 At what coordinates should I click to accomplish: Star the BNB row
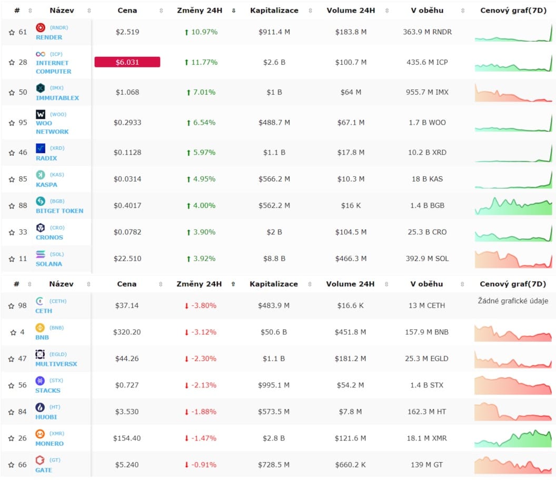coord(13,333)
